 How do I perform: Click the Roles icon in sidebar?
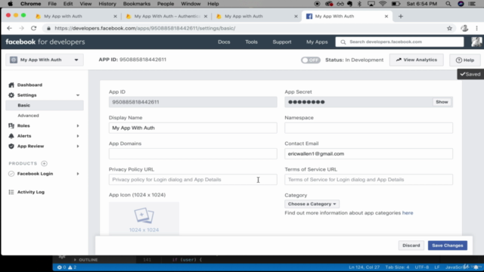click(x=11, y=125)
